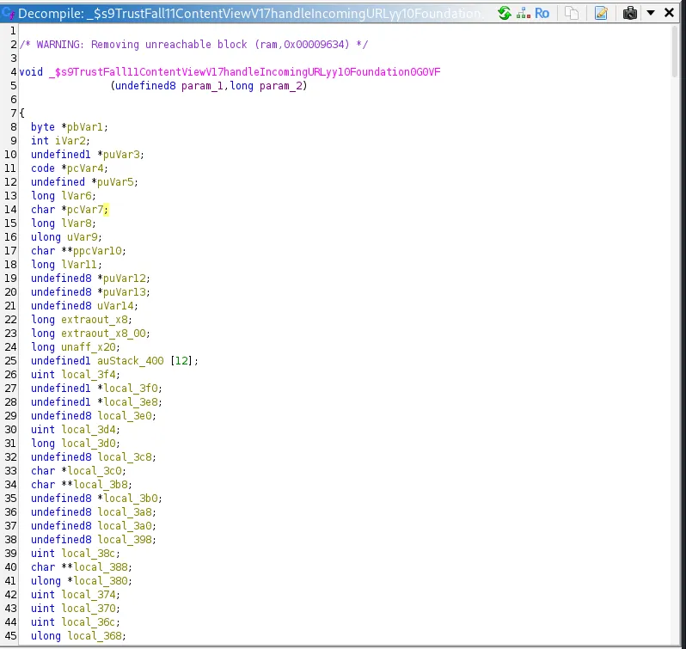Screen dimensions: 686x649
Task: Take a snapshot with the camera icon
Action: click(629, 13)
